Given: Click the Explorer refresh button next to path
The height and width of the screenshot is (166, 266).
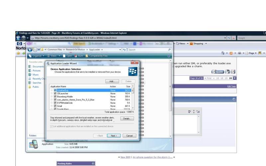Looking at the screenshot, I should 124,49.
